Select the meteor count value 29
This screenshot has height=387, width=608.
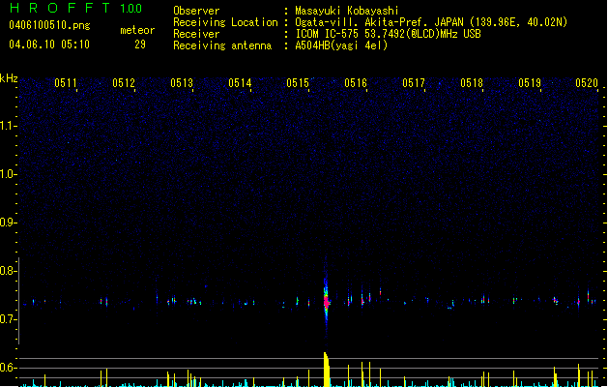[140, 45]
